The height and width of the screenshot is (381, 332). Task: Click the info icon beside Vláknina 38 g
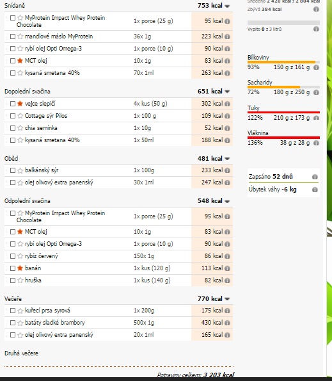pyautogui.click(x=316, y=143)
